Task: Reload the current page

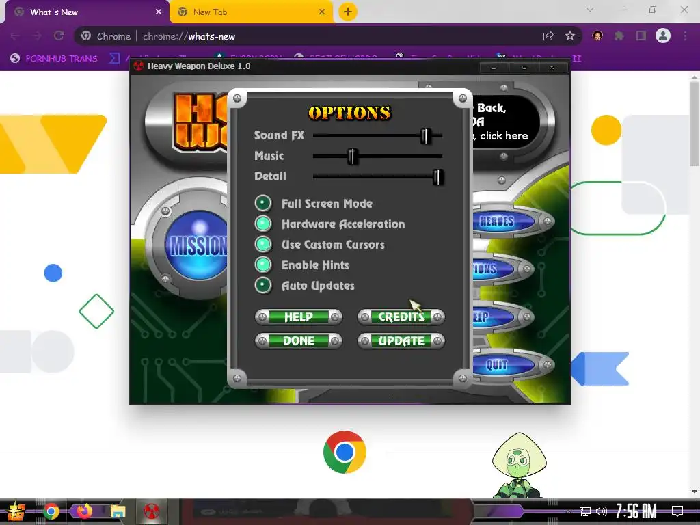Action: (x=59, y=36)
